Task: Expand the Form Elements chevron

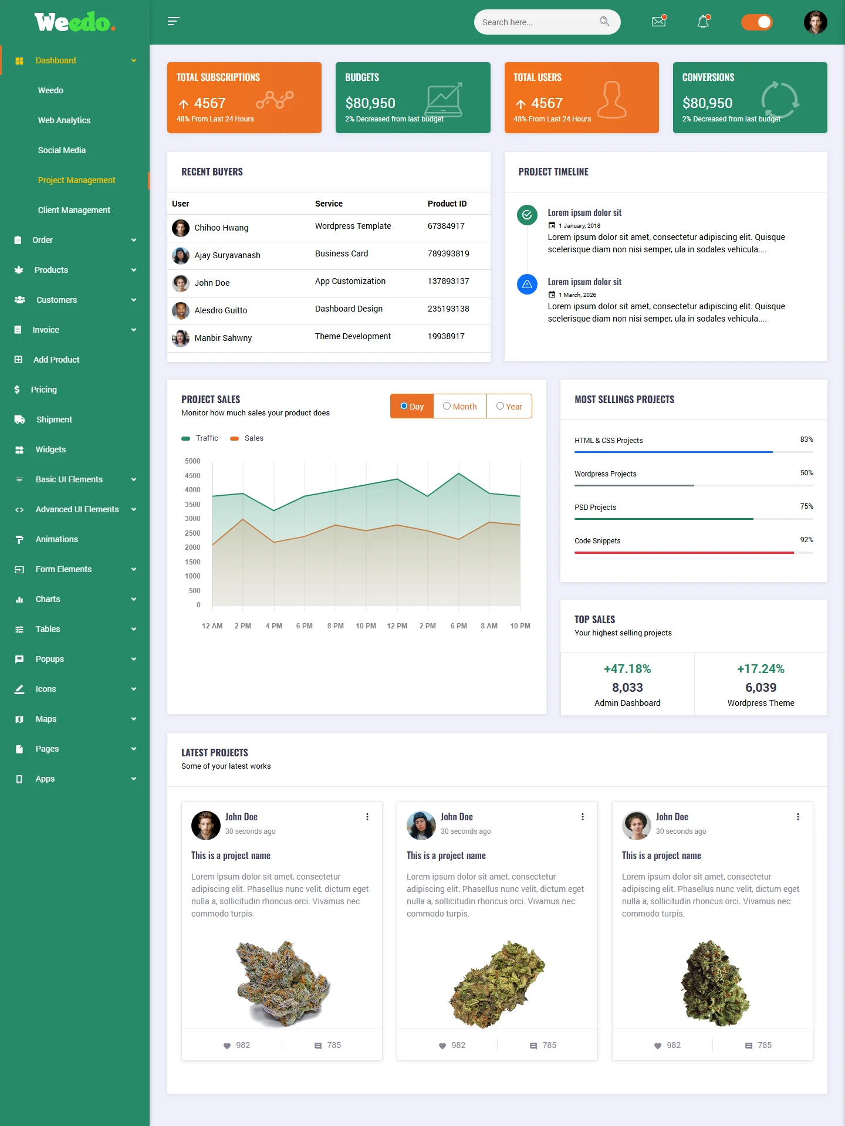Action: point(134,569)
